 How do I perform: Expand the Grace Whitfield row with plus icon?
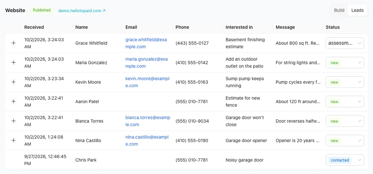14,43
